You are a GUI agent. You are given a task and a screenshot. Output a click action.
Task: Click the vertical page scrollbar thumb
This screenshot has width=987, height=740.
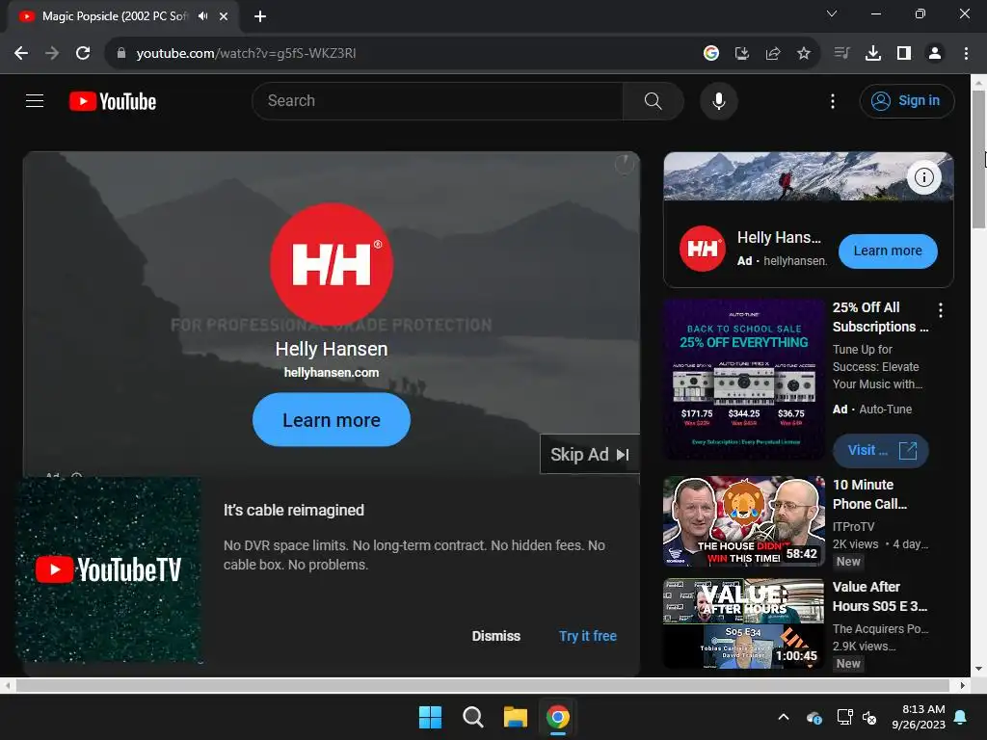(979, 159)
